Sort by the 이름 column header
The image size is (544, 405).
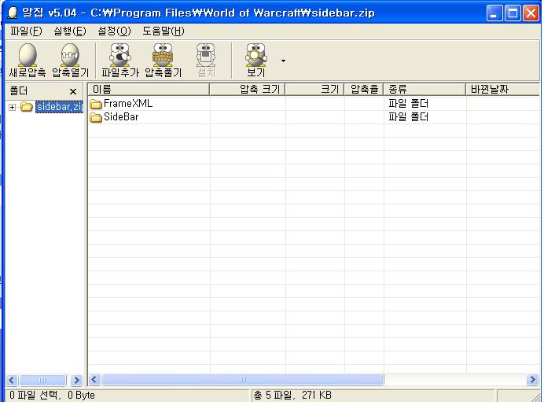148,90
